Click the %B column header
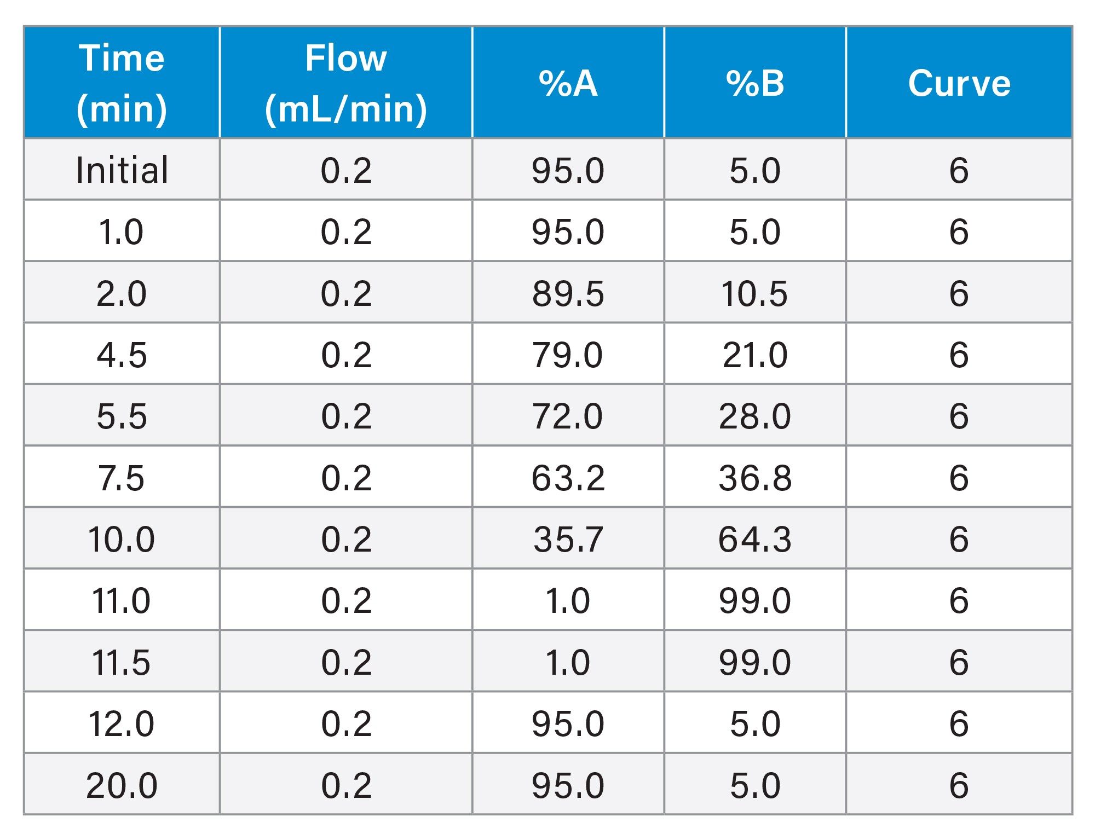This screenshot has height=840, width=1095. click(755, 82)
